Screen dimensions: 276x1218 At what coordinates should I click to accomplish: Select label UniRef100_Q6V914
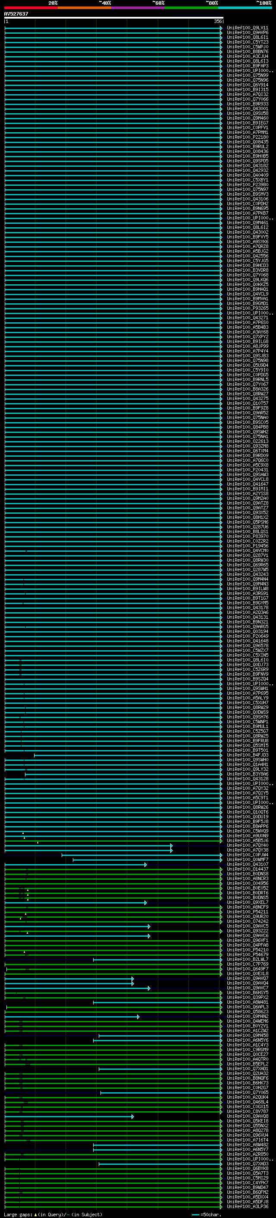[x=248, y=85]
